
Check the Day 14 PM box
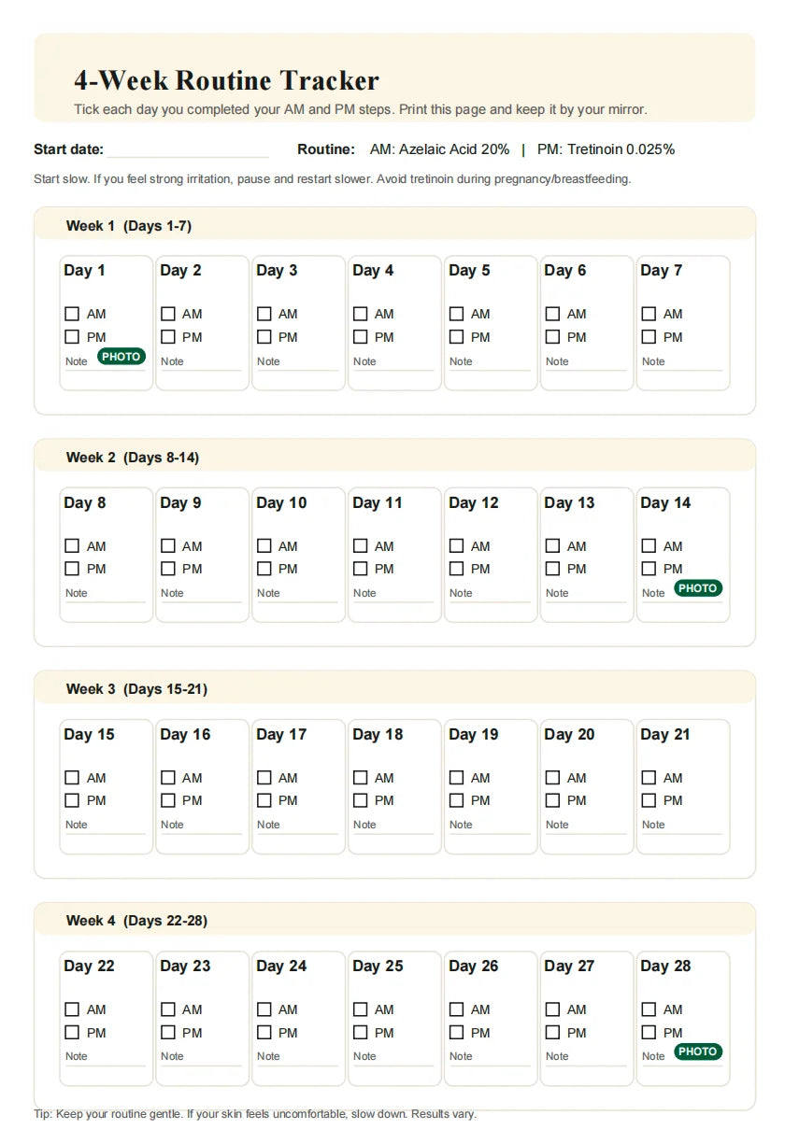coord(649,569)
